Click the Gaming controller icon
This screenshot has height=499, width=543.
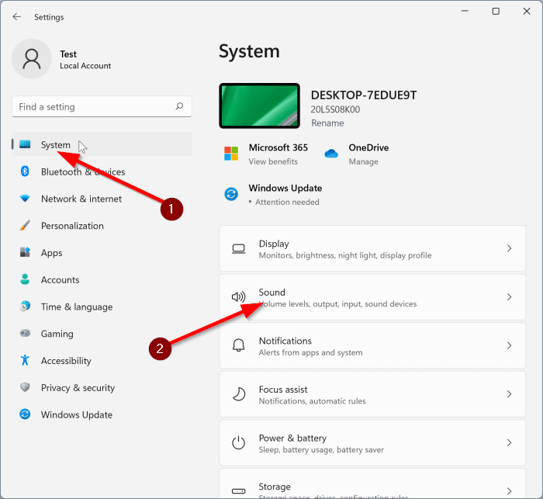pyautogui.click(x=25, y=333)
